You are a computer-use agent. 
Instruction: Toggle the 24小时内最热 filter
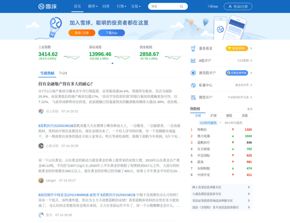pos(233,123)
